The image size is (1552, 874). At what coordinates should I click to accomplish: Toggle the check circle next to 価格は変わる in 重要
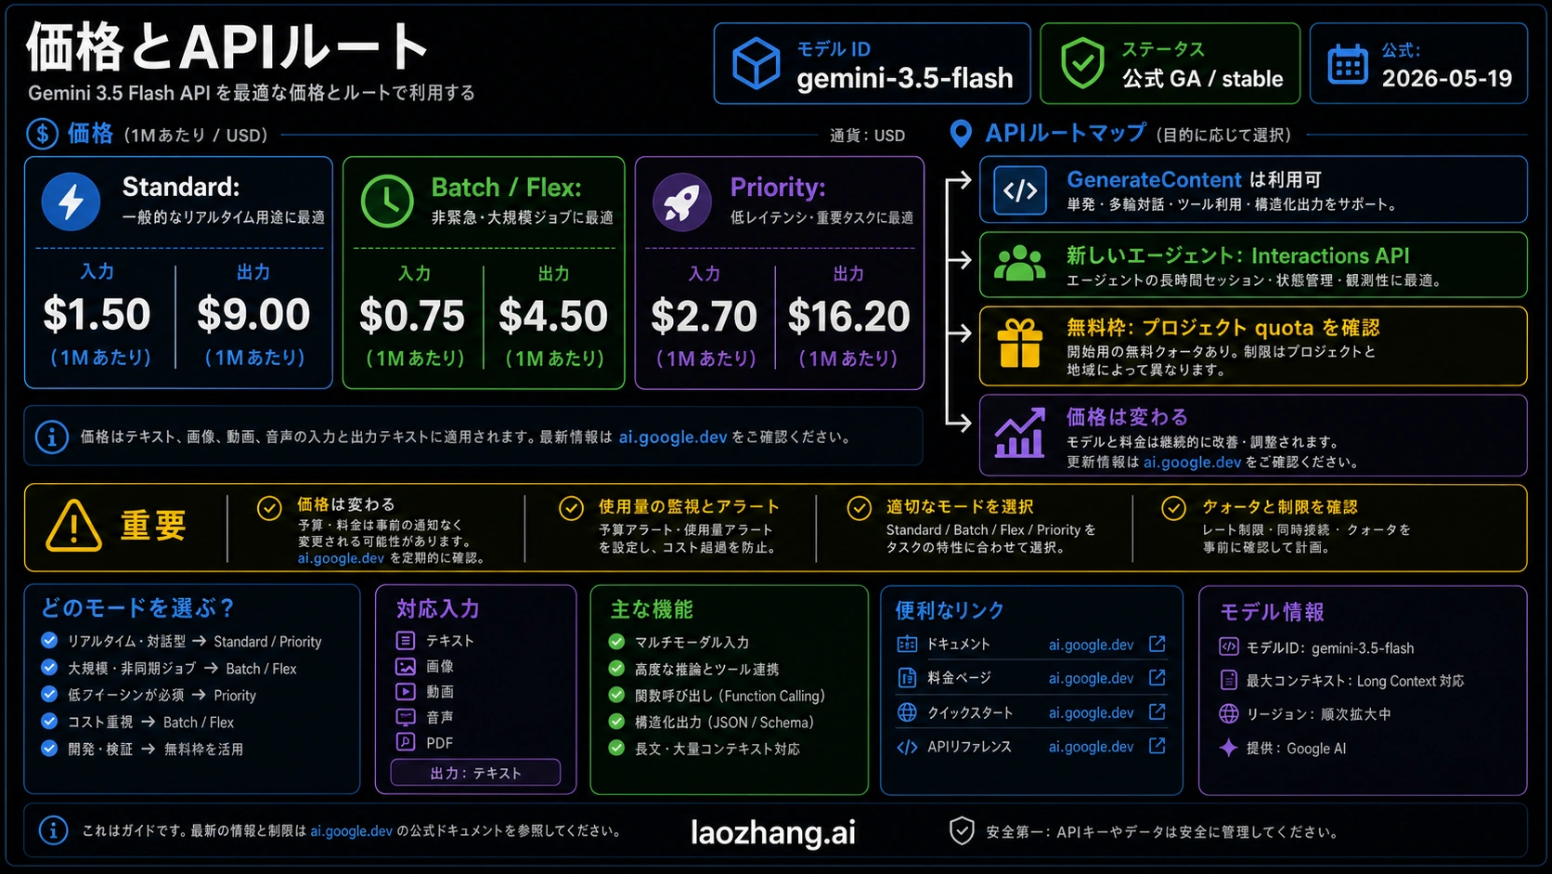(x=269, y=508)
